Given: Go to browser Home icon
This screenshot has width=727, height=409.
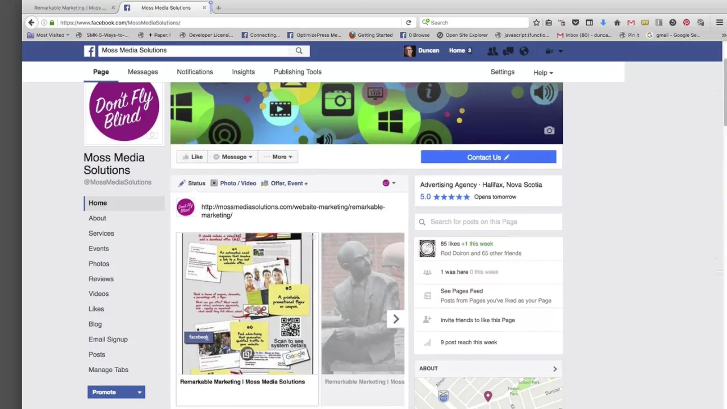Looking at the screenshot, I should (x=617, y=23).
